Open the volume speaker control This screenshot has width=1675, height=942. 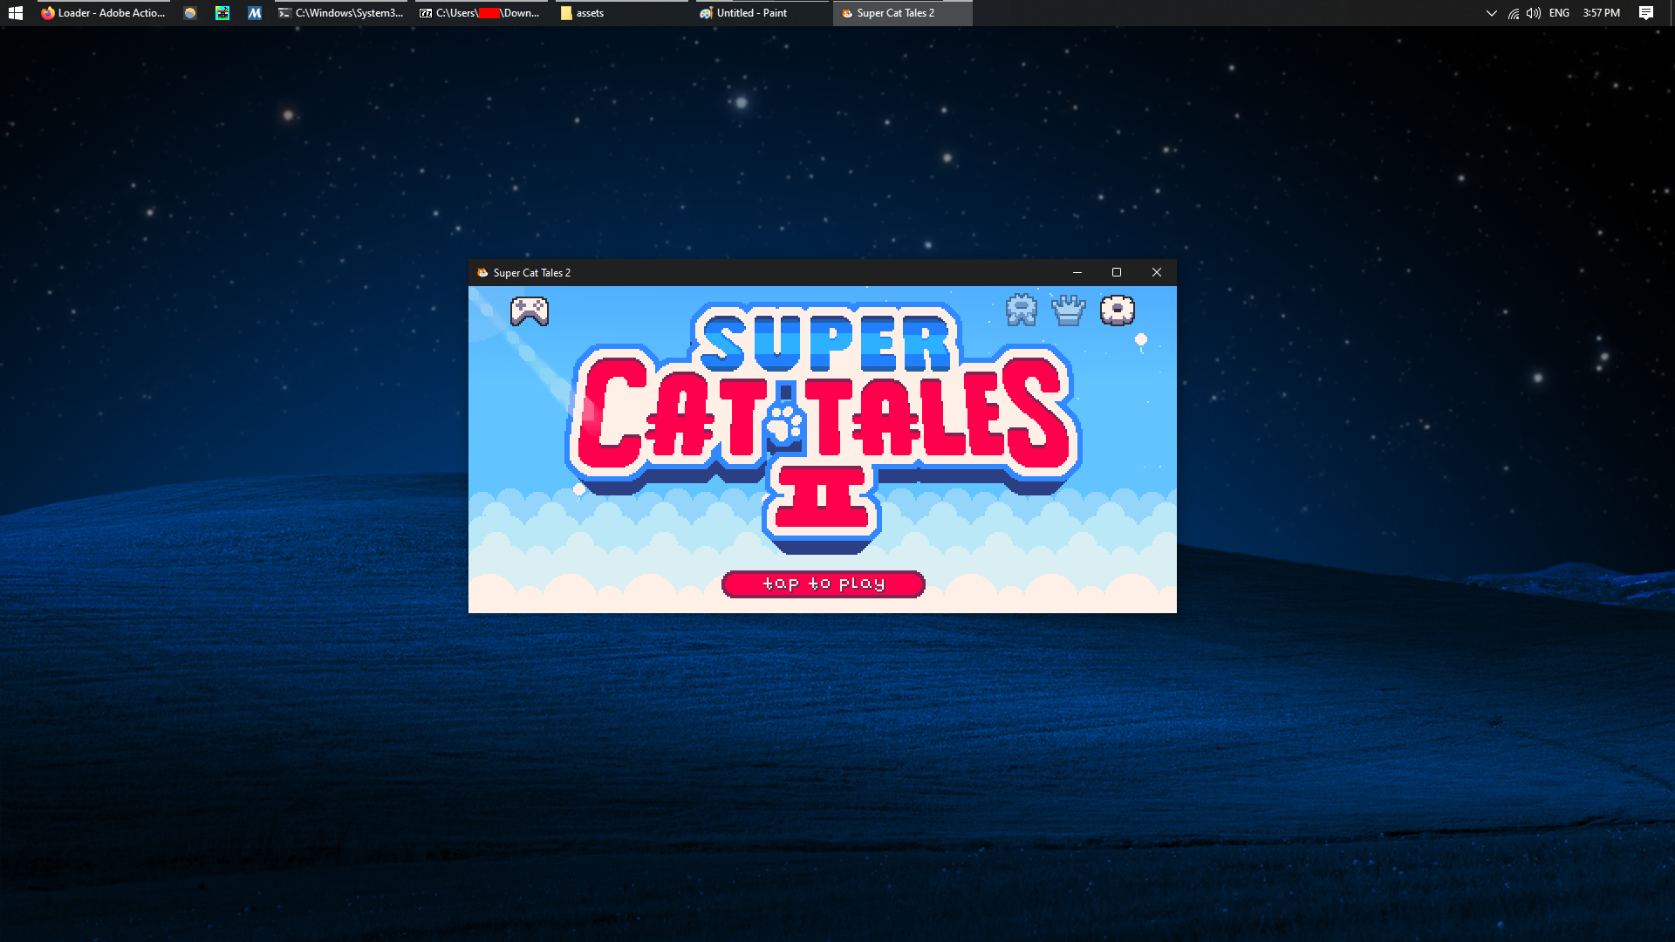[x=1534, y=13]
